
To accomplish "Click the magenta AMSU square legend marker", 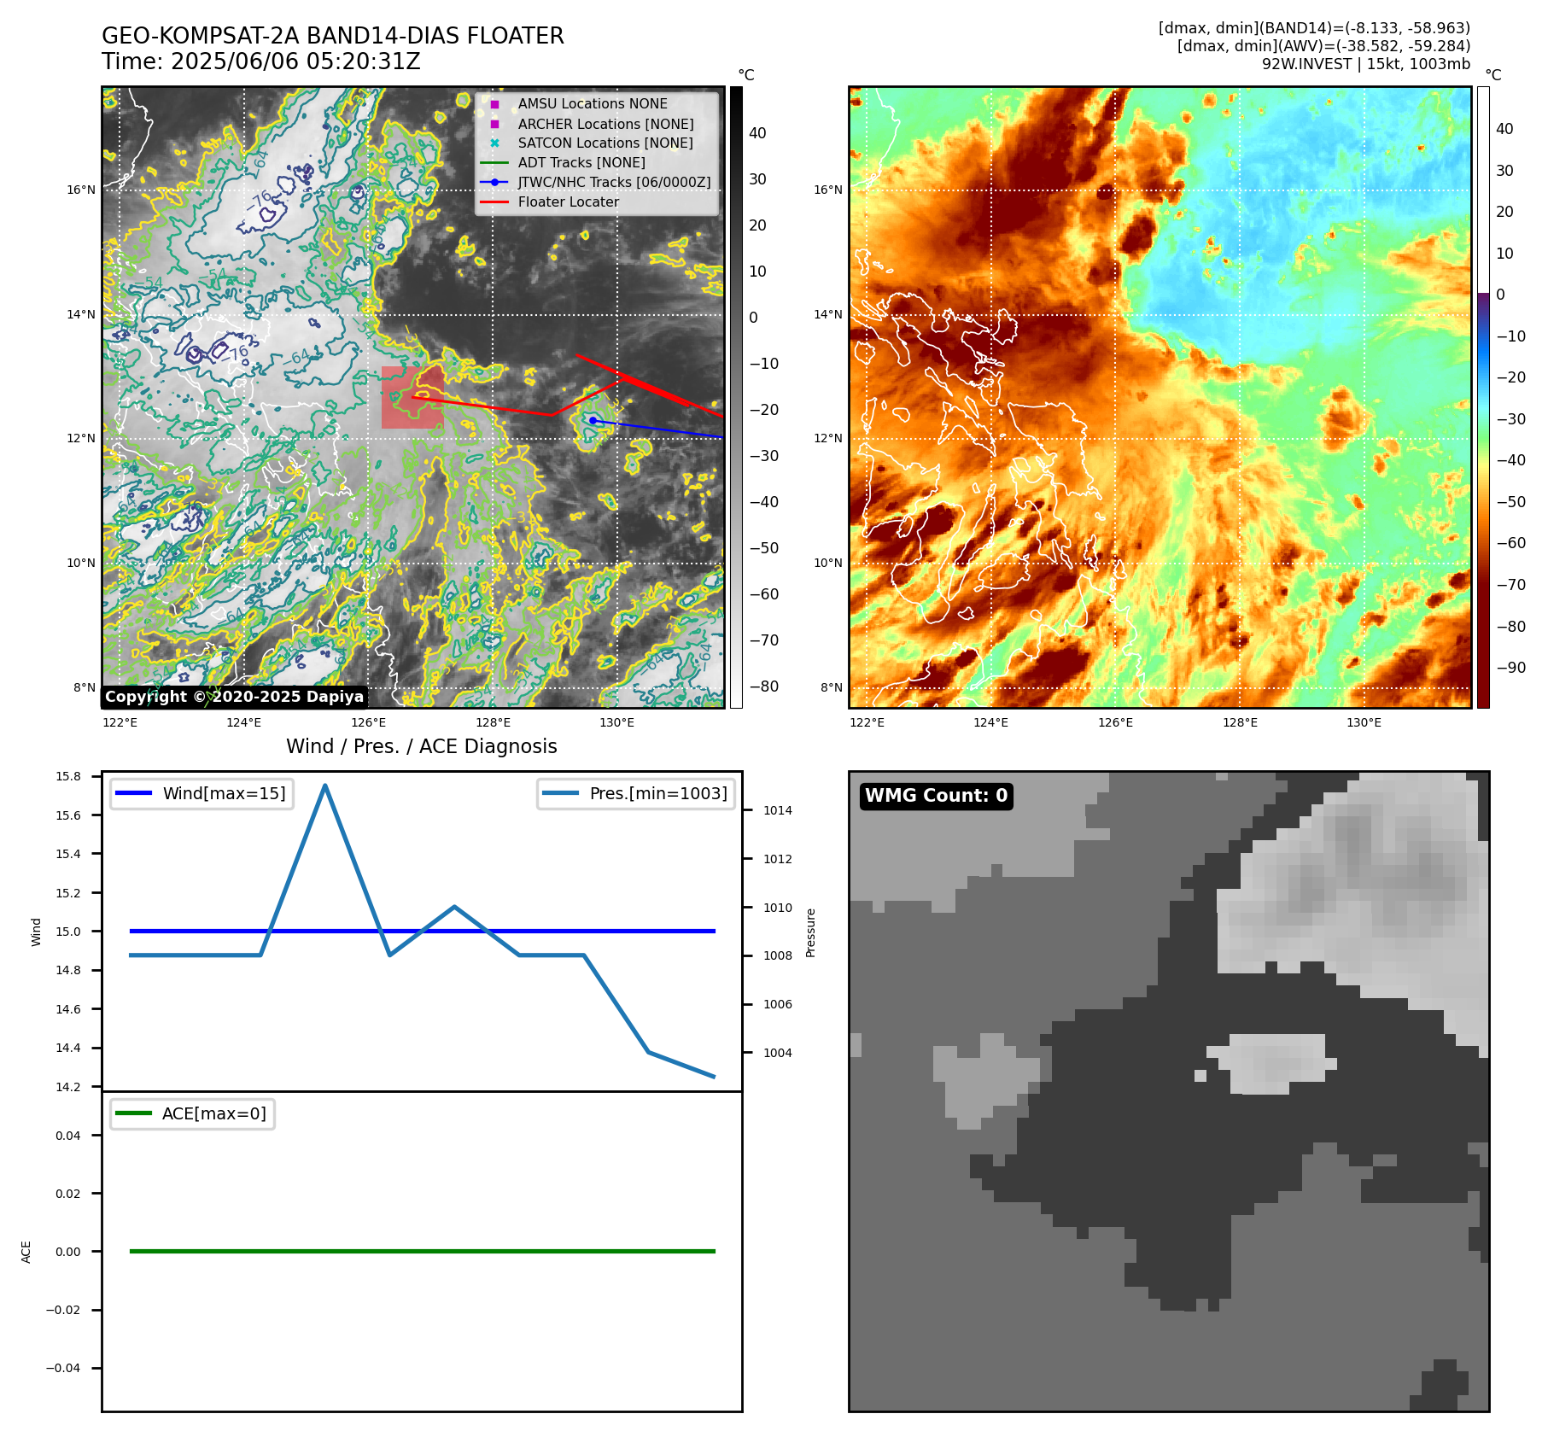I will (x=494, y=104).
